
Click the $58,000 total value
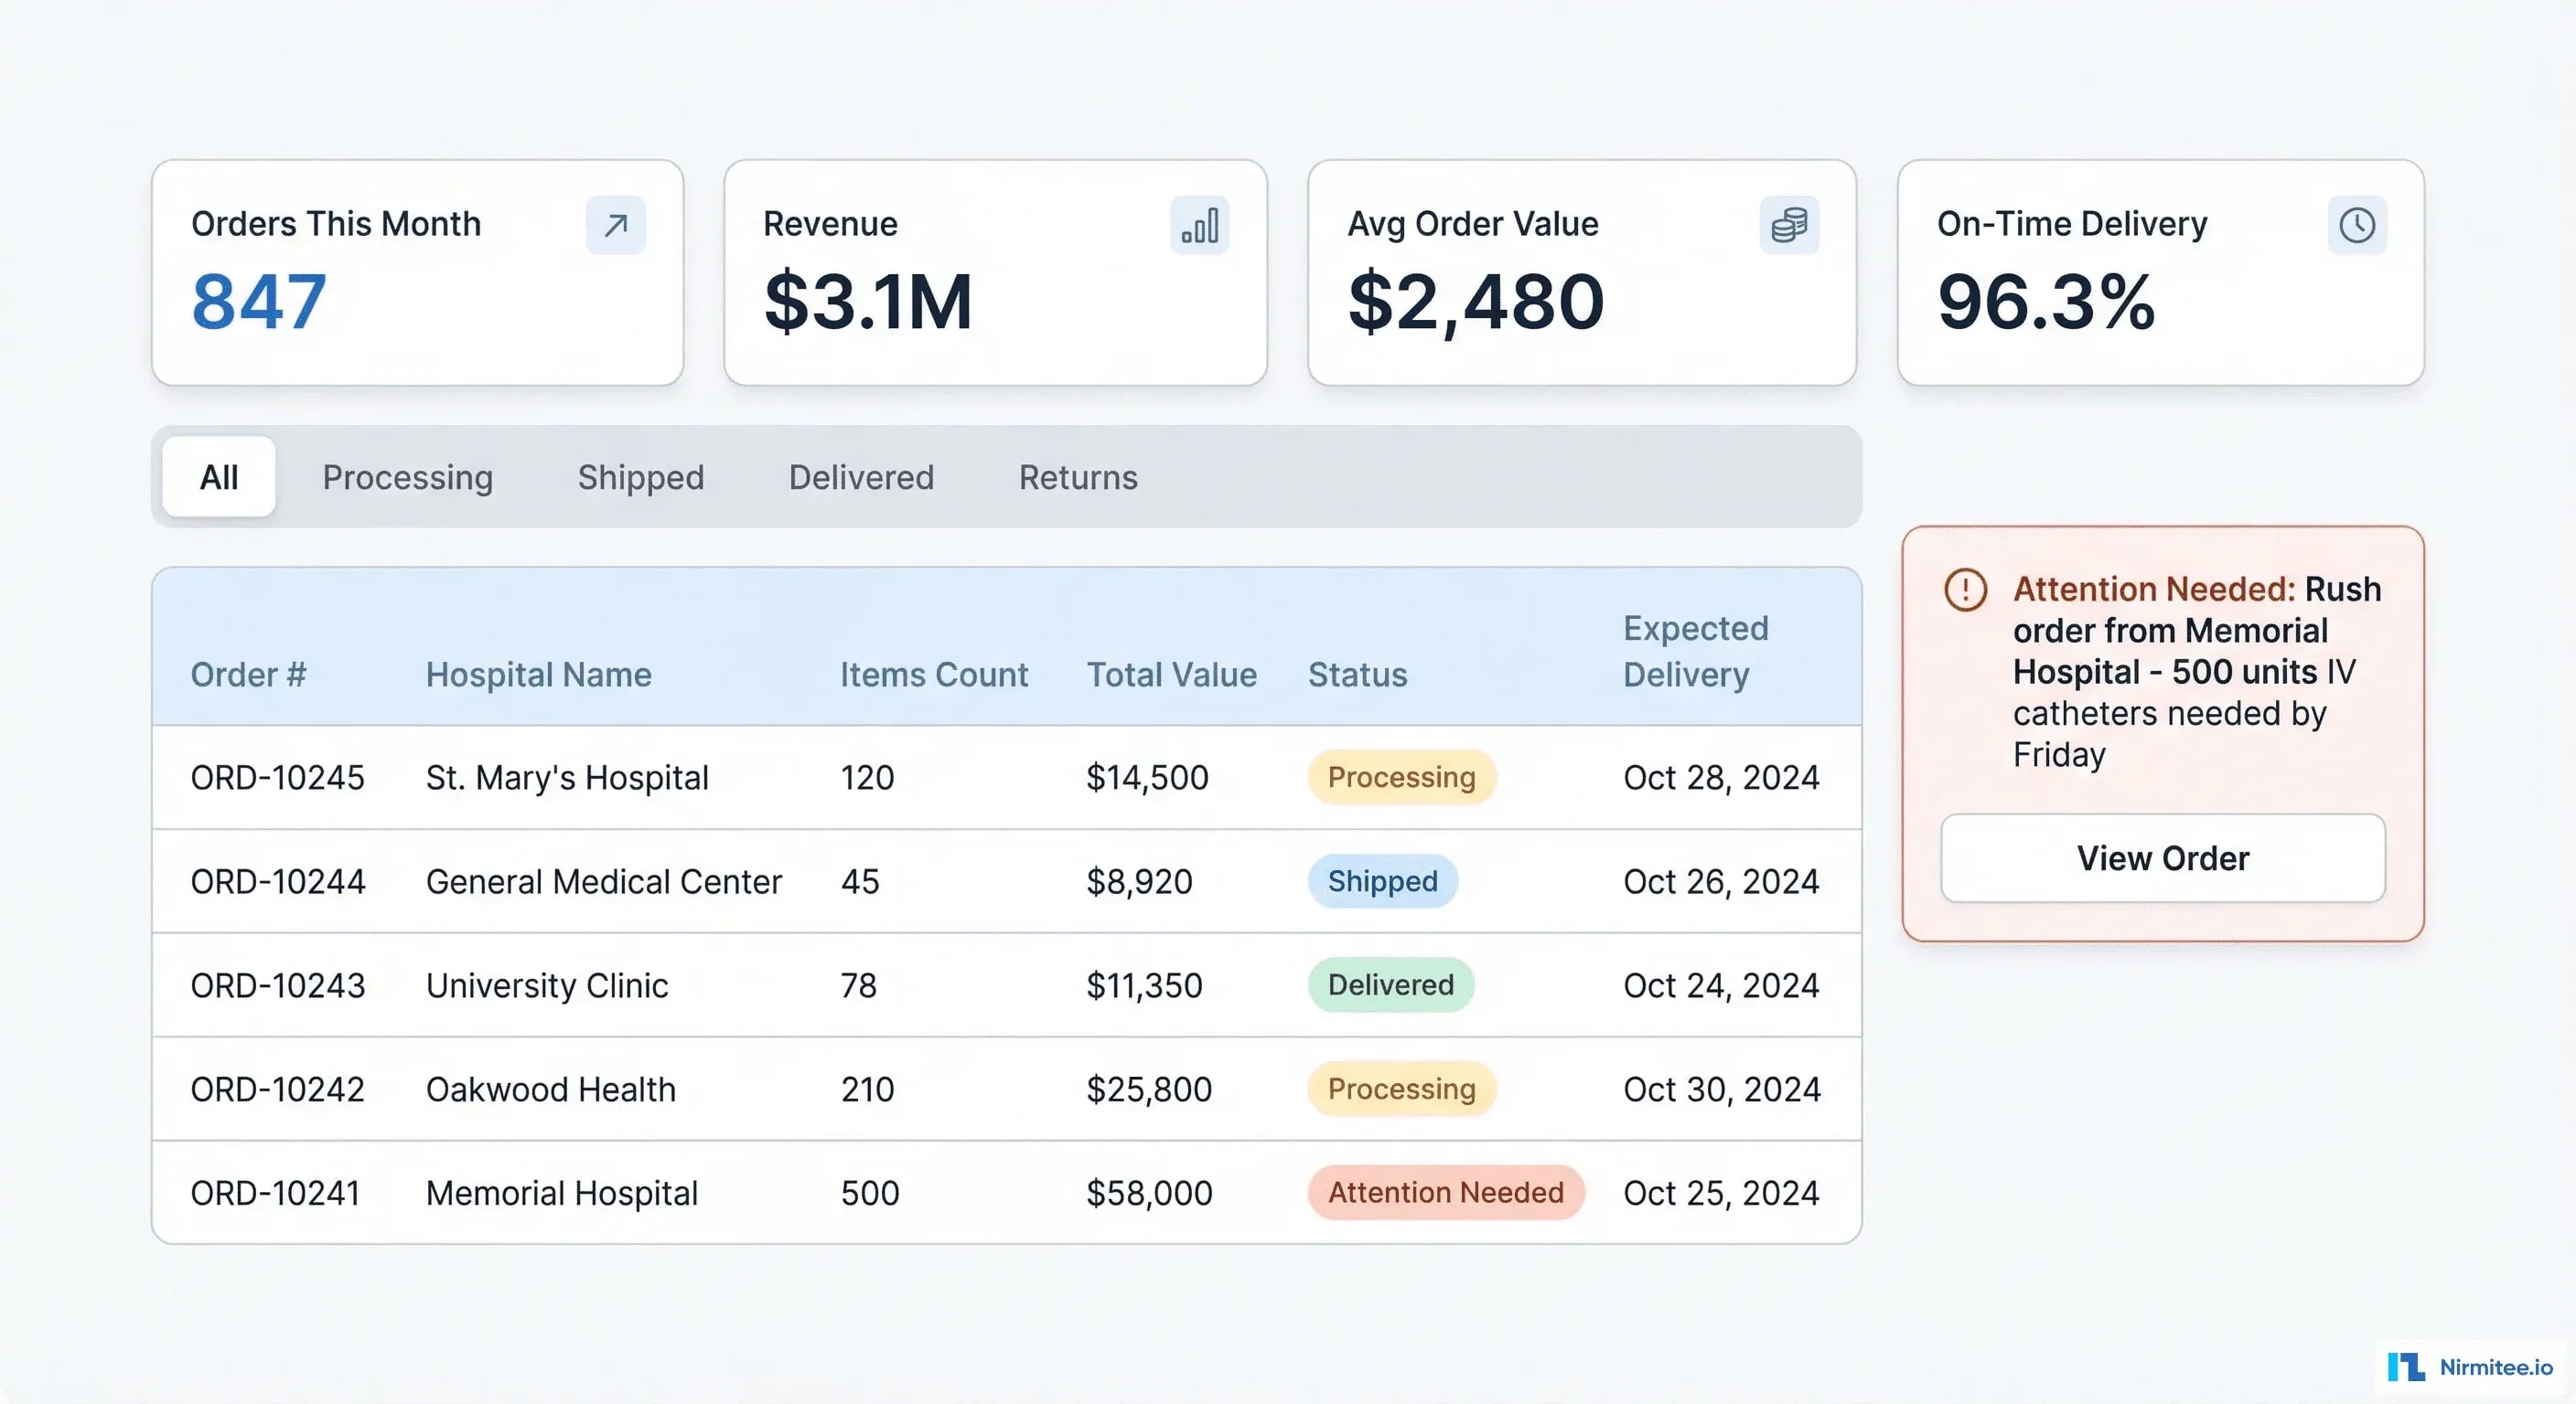point(1150,1193)
